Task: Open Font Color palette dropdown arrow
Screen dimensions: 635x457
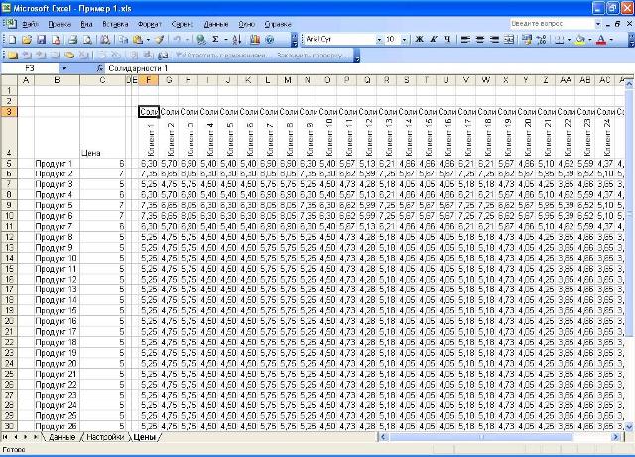Action: pos(611,40)
